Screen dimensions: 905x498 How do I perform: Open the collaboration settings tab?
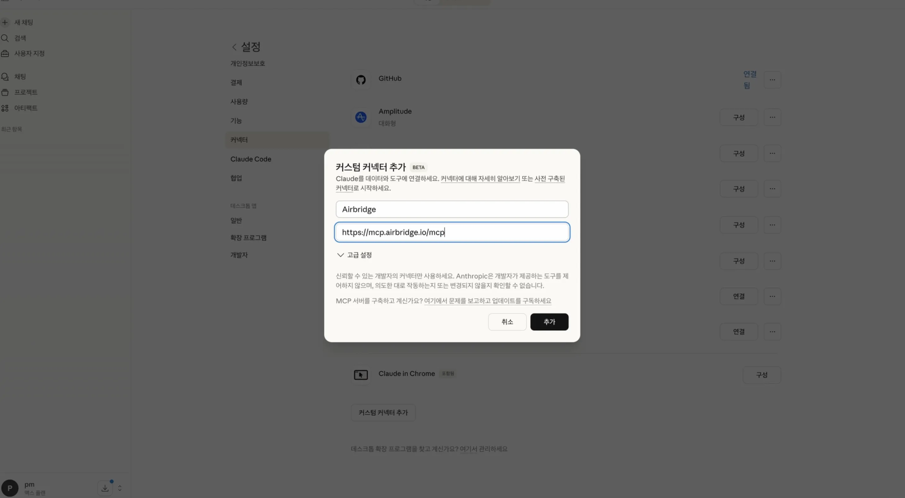coord(236,178)
